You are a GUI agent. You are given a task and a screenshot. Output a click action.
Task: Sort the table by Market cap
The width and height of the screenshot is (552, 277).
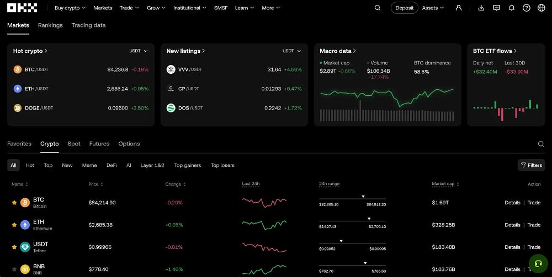coord(445,184)
